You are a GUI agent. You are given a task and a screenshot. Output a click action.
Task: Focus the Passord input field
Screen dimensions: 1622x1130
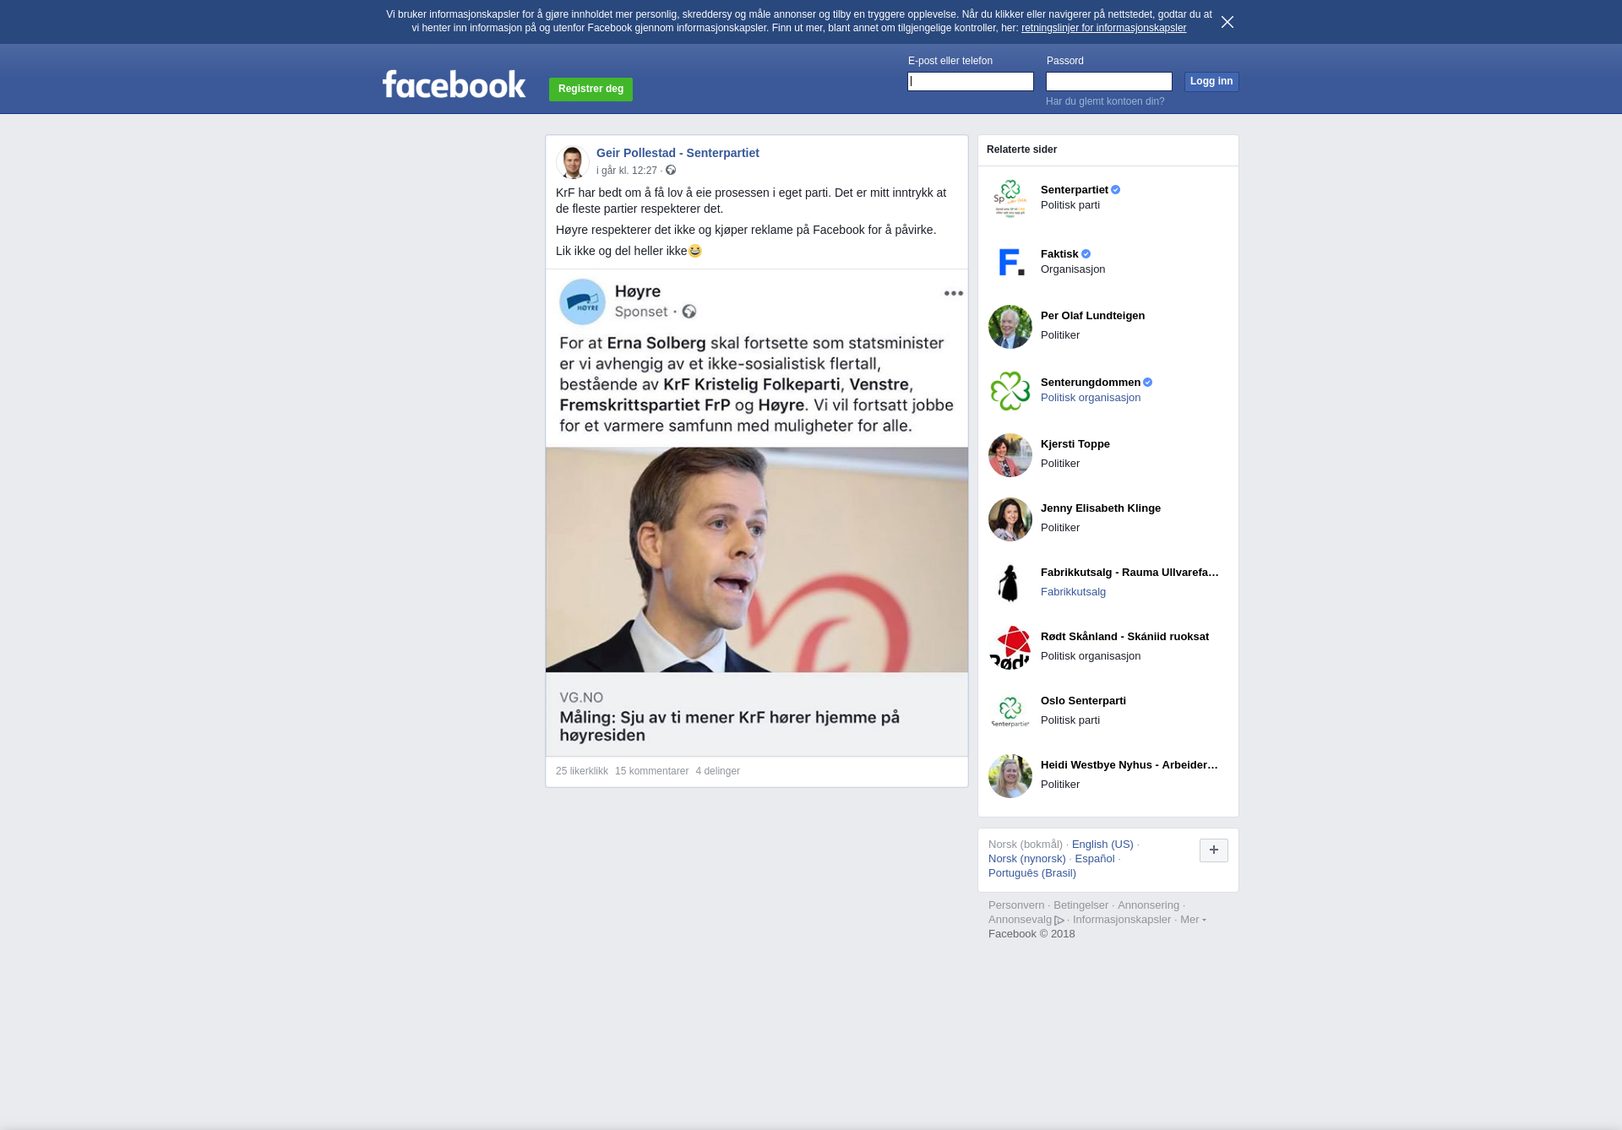pyautogui.click(x=1109, y=81)
